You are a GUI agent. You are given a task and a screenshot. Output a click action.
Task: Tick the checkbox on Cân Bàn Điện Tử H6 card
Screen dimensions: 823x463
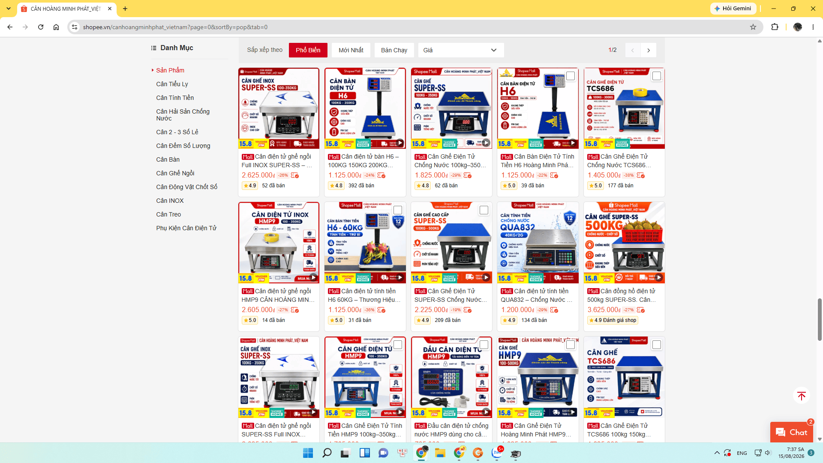click(571, 76)
